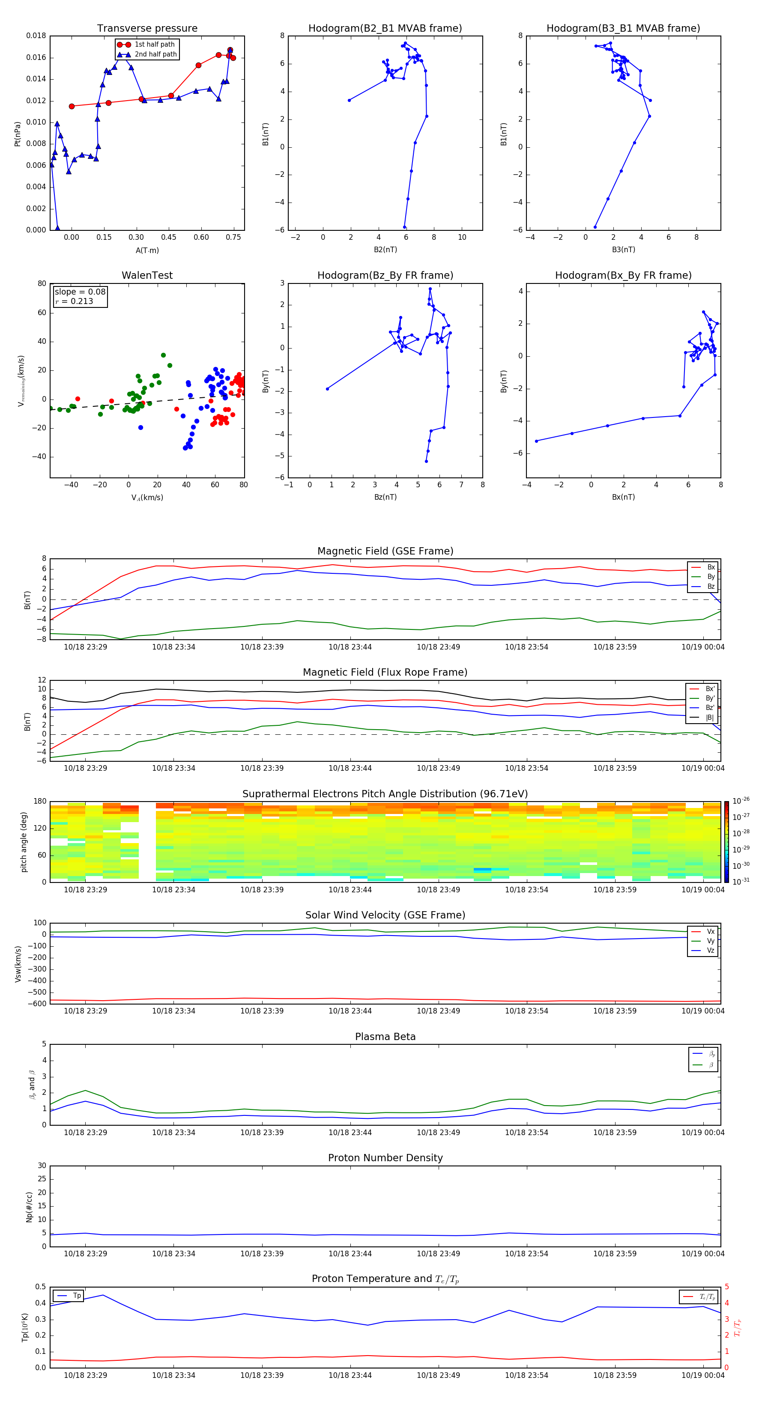
Task: Click the 'Hodogram(Bz_By FR frame)' title
Action: 385,275
